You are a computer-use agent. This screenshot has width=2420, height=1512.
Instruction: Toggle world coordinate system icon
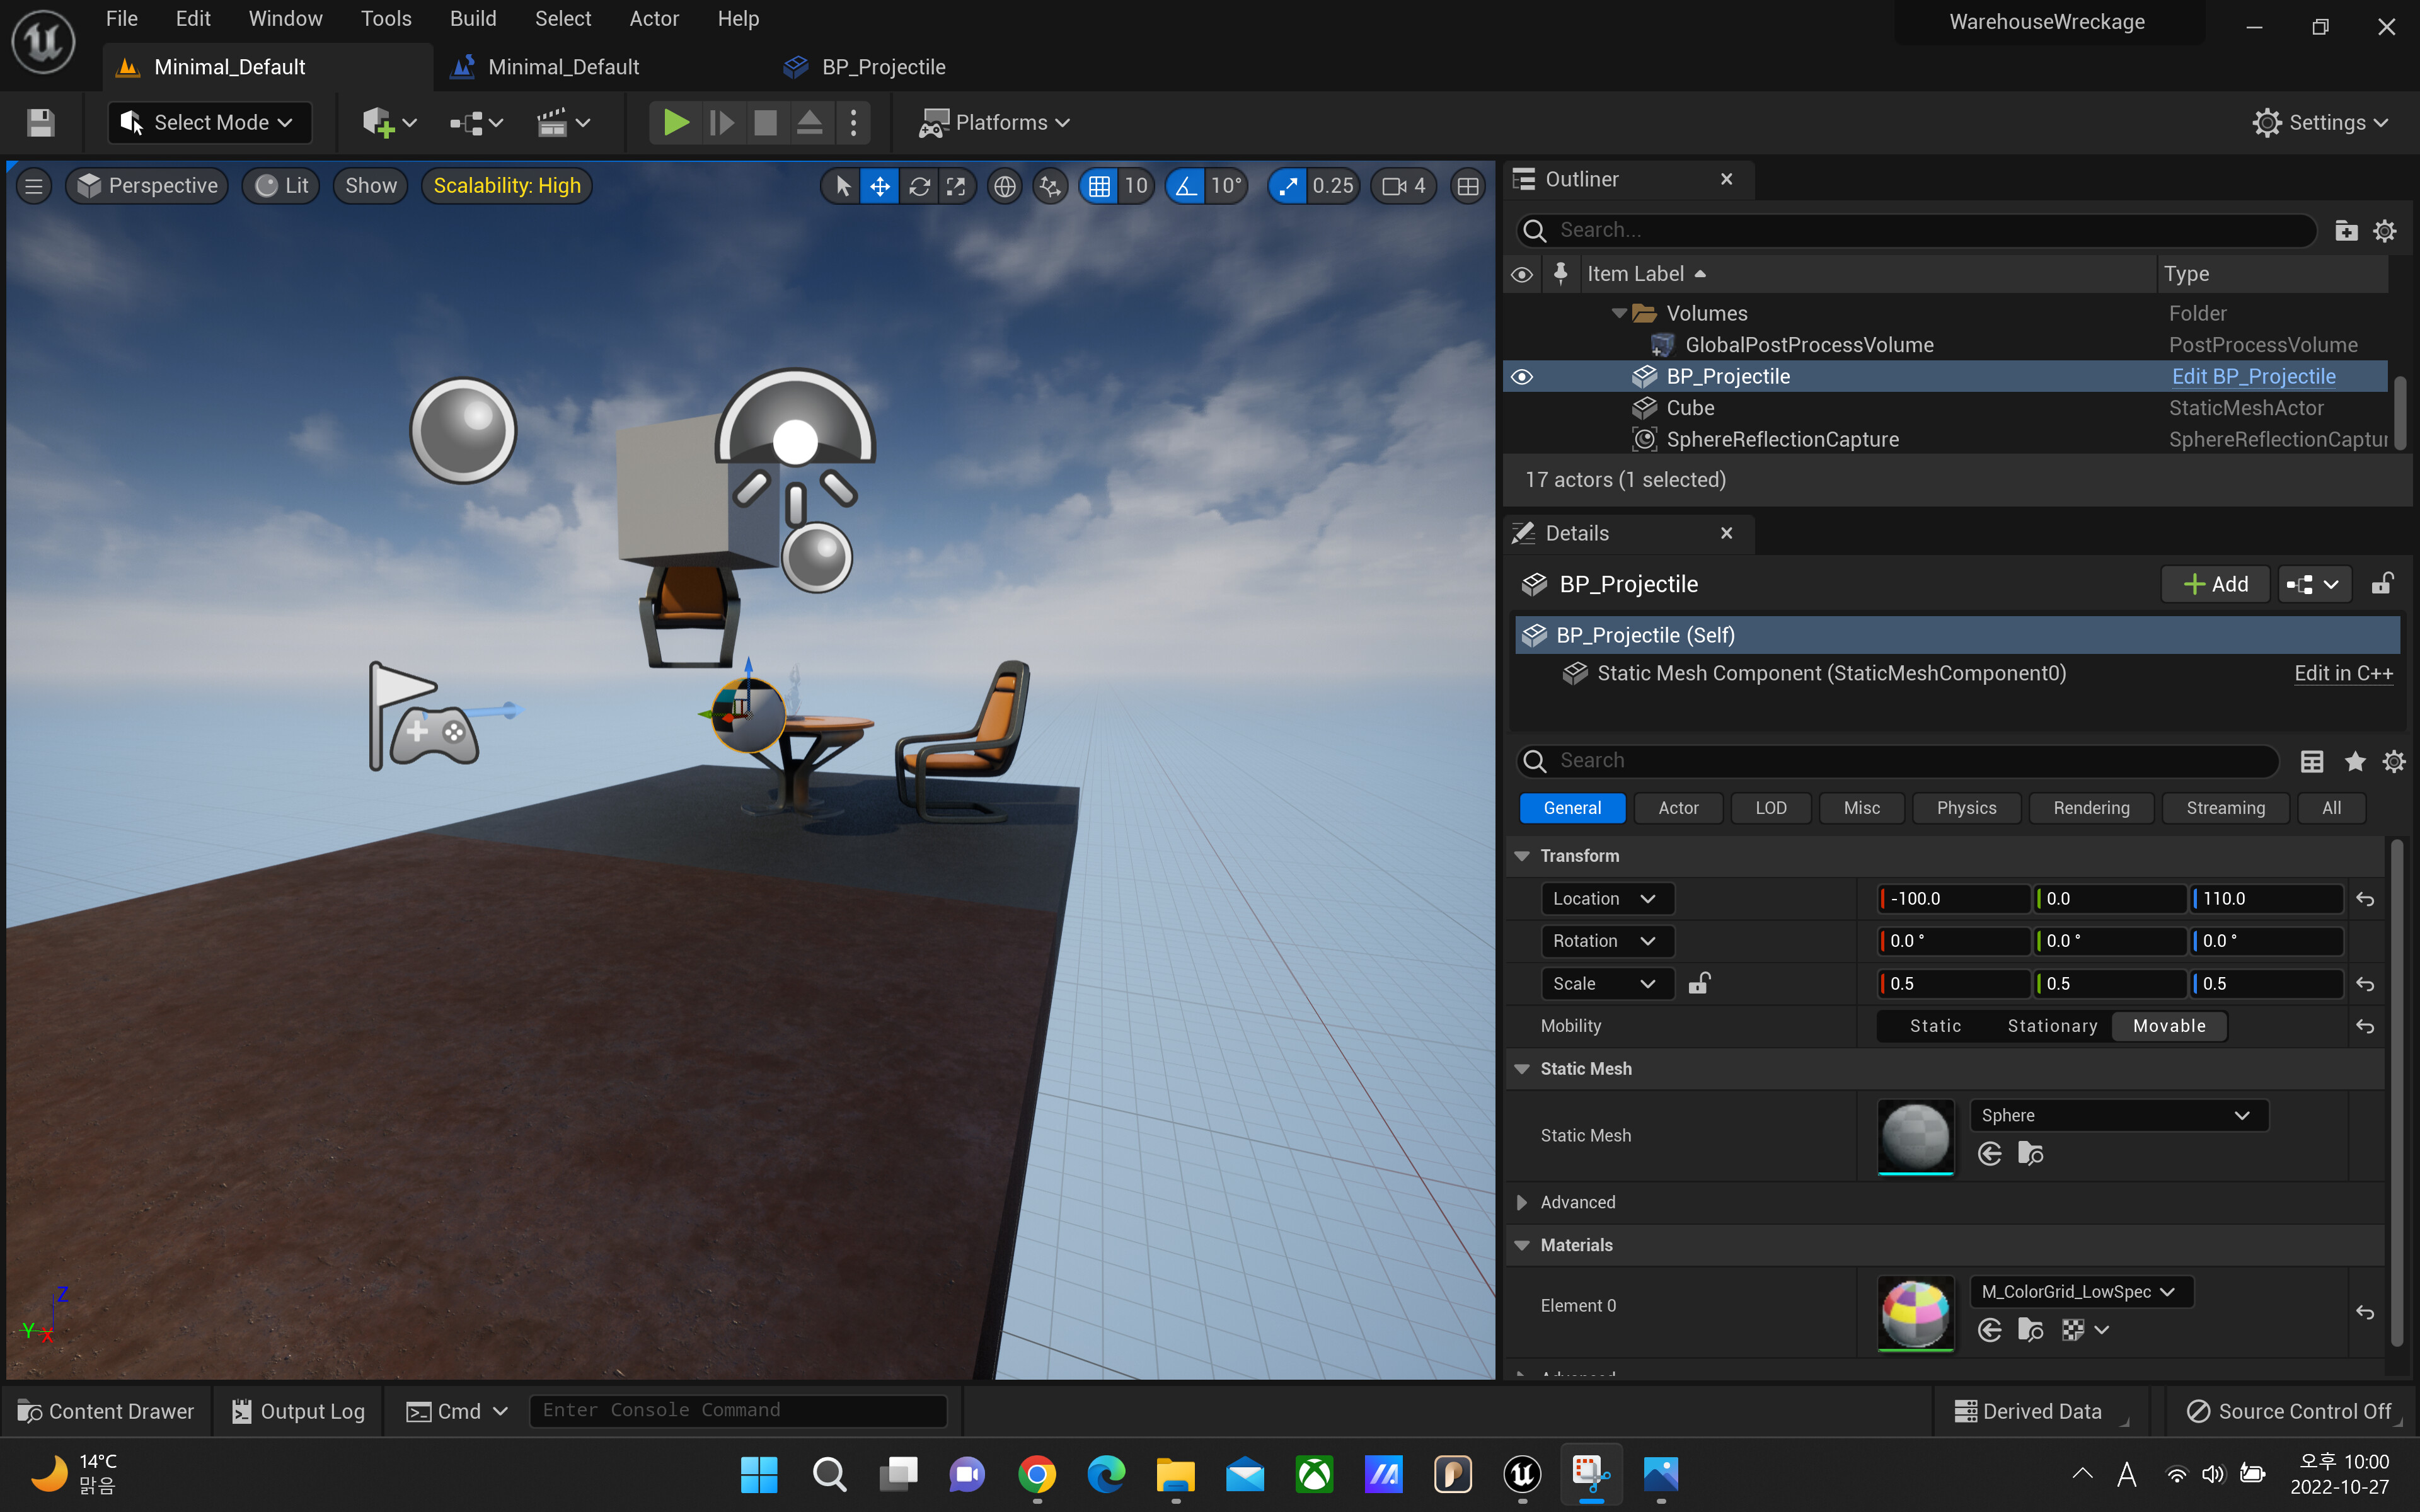coord(1004,186)
